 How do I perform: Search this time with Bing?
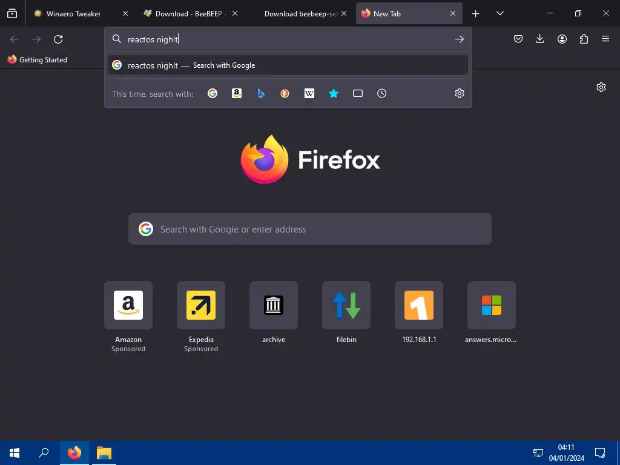click(260, 93)
